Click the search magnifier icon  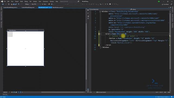(78, 1)
